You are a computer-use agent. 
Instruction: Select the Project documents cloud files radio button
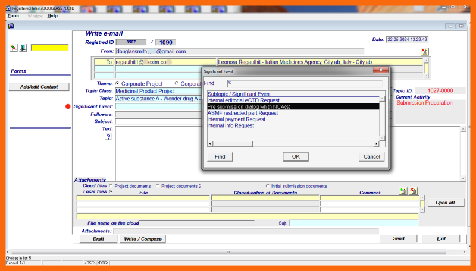click(x=111, y=186)
